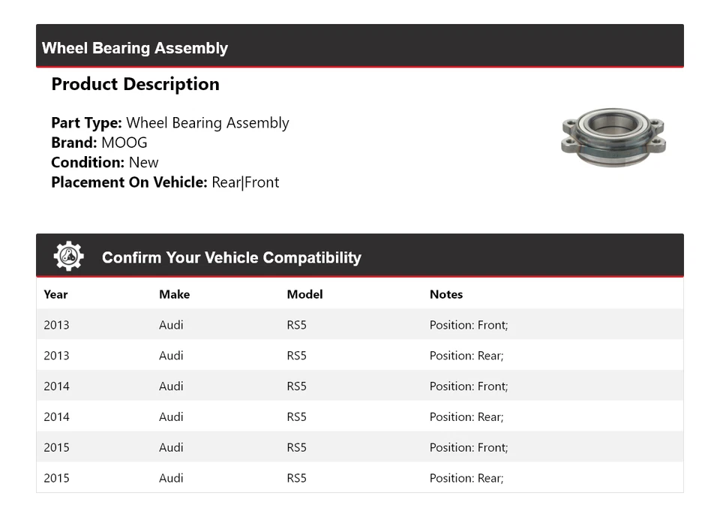Click the Wheel Bearing Assembly header
The height and width of the screenshot is (517, 720).
pos(135,48)
